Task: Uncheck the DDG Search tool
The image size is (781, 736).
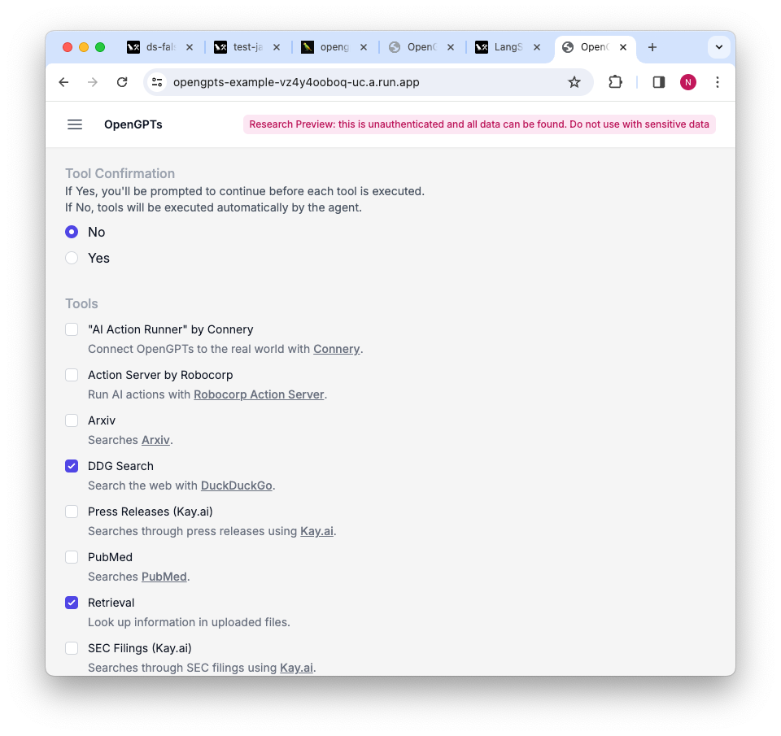Action: [72, 466]
